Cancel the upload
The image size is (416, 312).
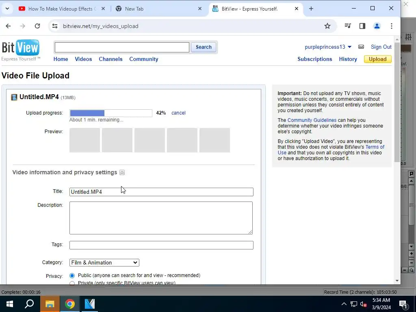coord(178,113)
